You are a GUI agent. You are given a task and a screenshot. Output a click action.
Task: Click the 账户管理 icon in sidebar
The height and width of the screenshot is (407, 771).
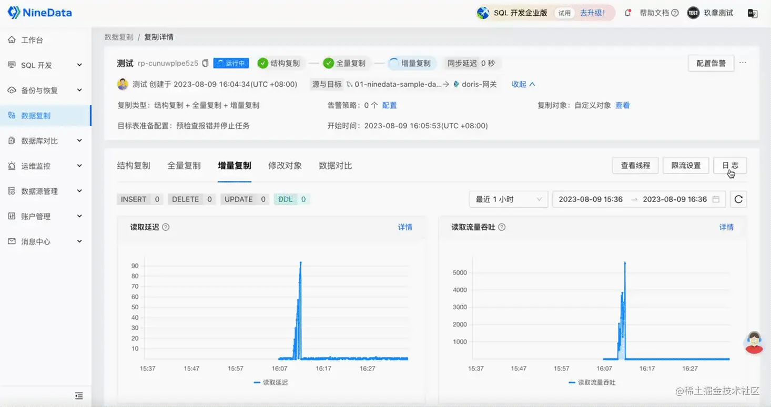[12, 217]
